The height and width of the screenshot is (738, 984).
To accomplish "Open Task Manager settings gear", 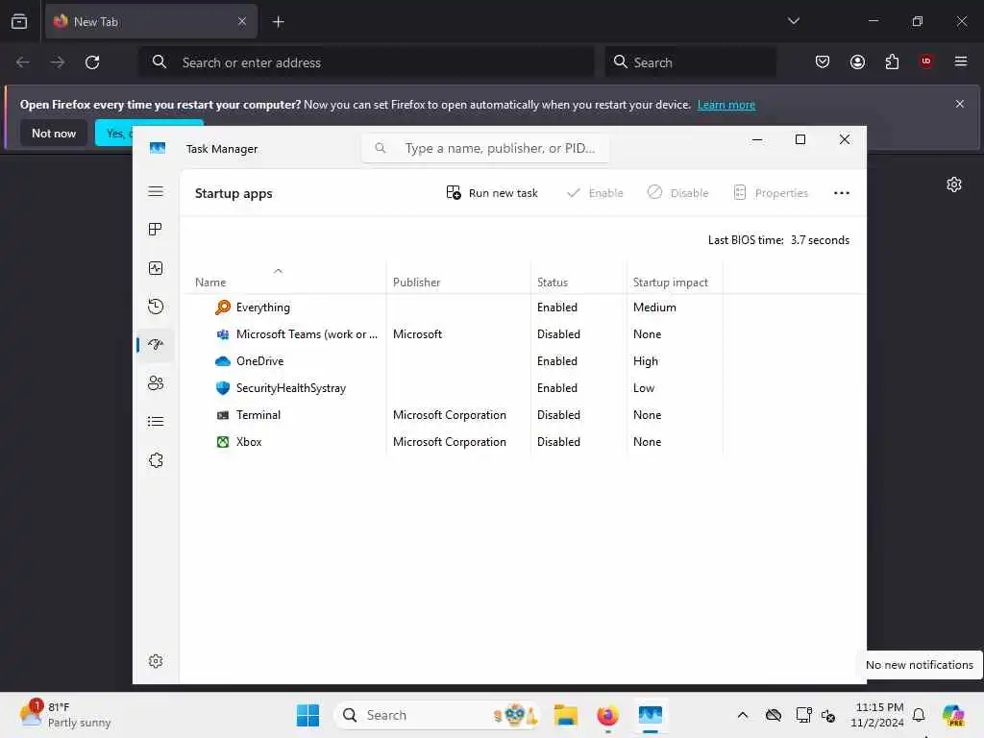I will pyautogui.click(x=156, y=661).
